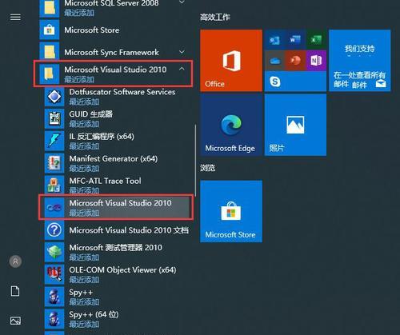The height and width of the screenshot is (335, 400).
Task: Expand the Microsoft SQL Server 2008 folder
Action: (x=182, y=2)
